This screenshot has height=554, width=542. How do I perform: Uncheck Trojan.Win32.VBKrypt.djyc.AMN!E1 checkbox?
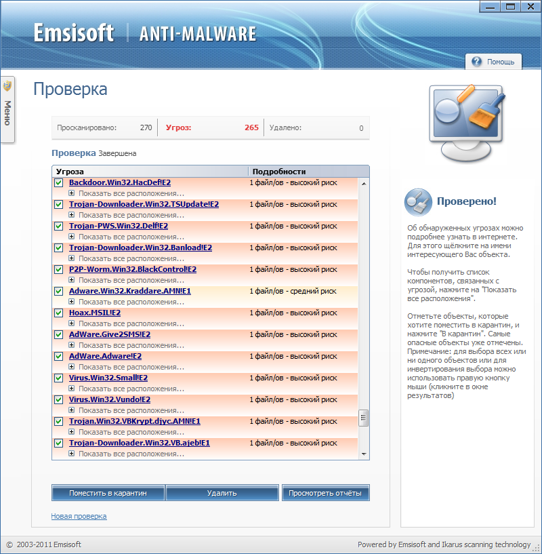59,422
